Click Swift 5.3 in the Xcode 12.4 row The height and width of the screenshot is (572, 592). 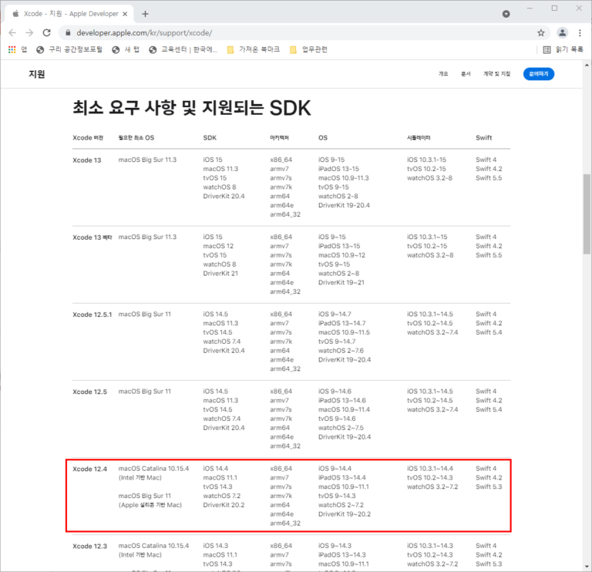489,486
